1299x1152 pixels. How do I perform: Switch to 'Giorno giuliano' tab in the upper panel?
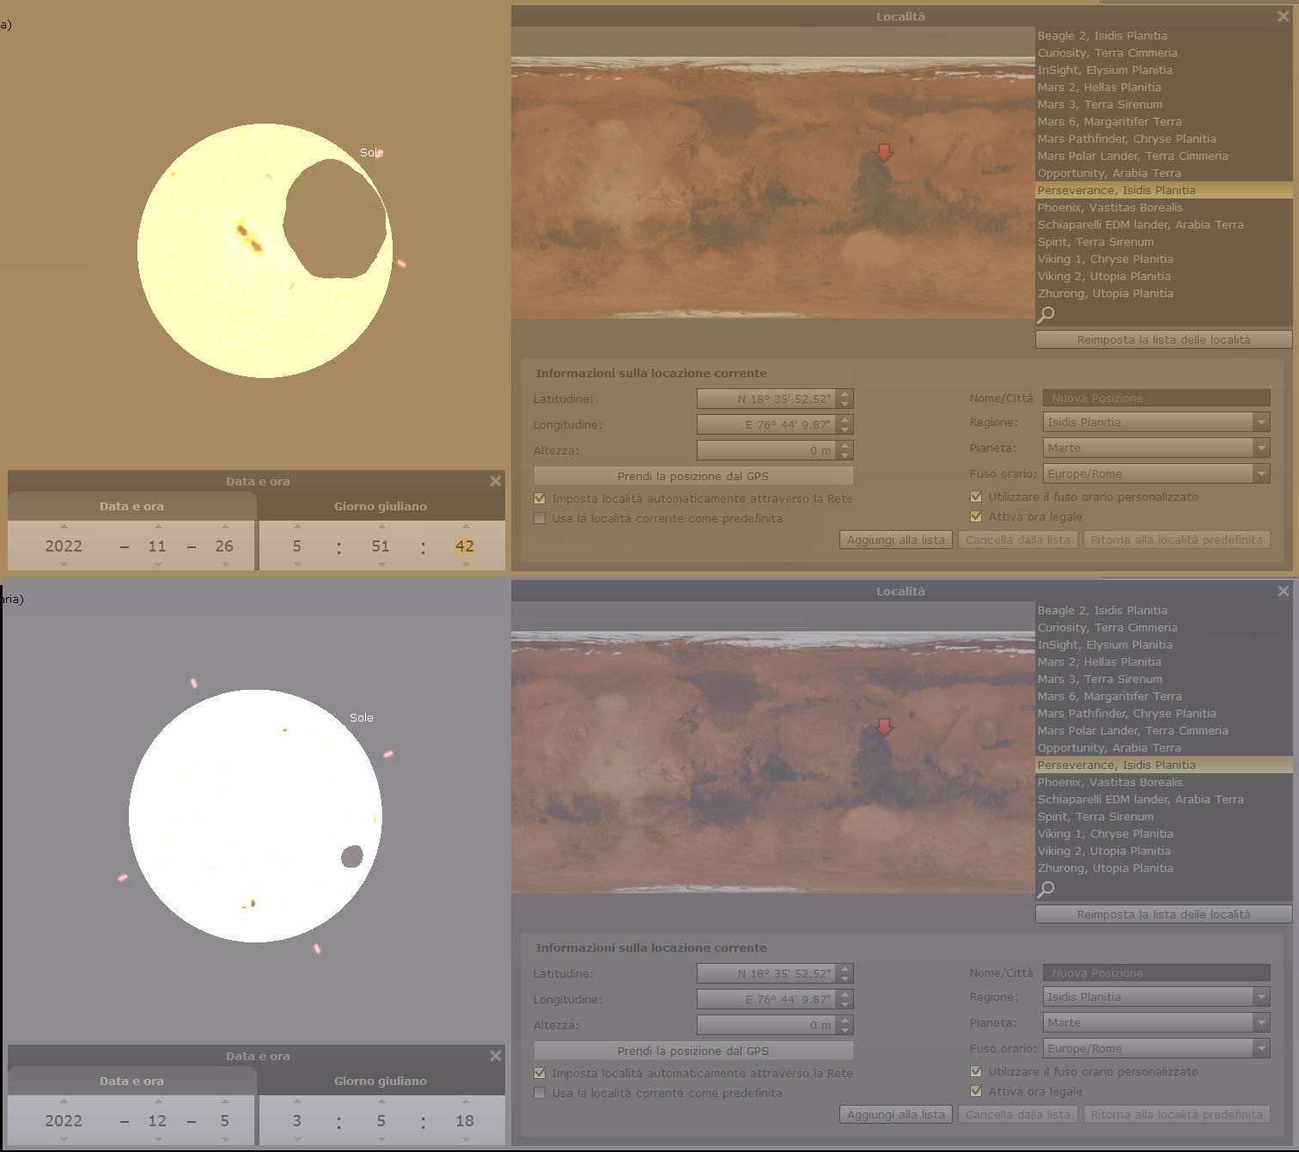click(x=380, y=506)
